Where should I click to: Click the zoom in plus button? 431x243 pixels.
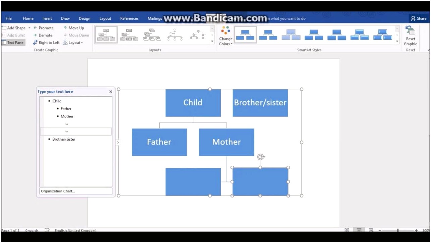[416, 230]
